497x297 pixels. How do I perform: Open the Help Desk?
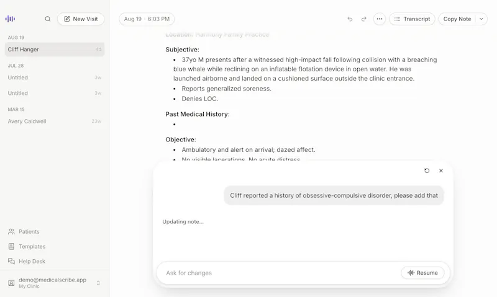(x=27, y=261)
